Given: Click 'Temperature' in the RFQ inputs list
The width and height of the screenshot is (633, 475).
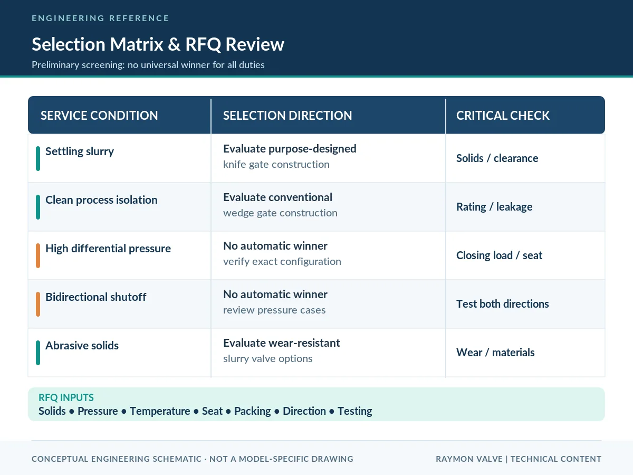Looking at the screenshot, I should (x=160, y=411).
